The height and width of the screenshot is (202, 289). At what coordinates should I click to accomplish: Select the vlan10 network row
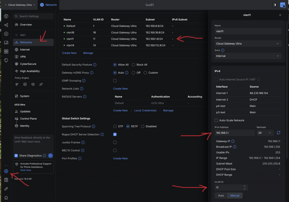tap(135, 32)
